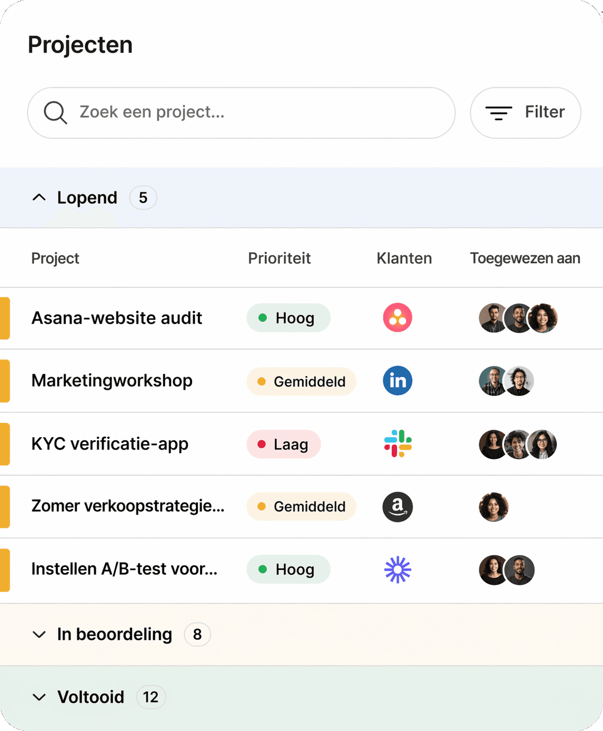Image resolution: width=603 pixels, height=731 pixels.
Task: Click the count badge showing 5 next to Lopend
Action: (143, 197)
